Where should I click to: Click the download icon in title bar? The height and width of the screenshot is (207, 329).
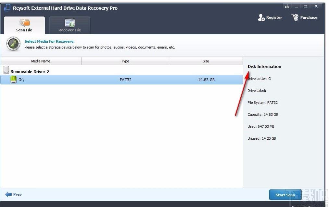(x=287, y=6)
